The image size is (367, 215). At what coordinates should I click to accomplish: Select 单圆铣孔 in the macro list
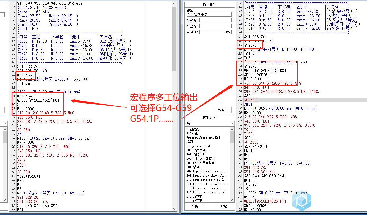(x=193, y=129)
